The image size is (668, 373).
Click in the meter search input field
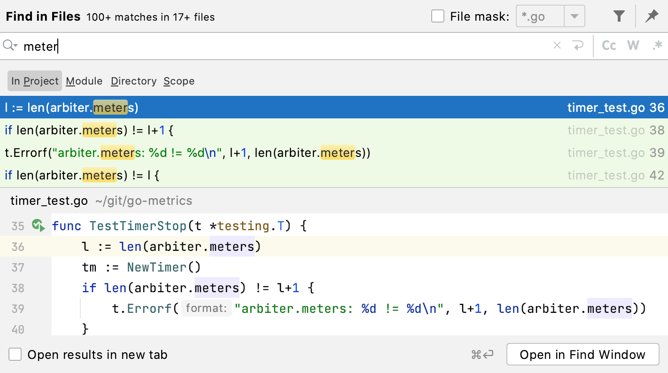pyautogui.click(x=282, y=46)
